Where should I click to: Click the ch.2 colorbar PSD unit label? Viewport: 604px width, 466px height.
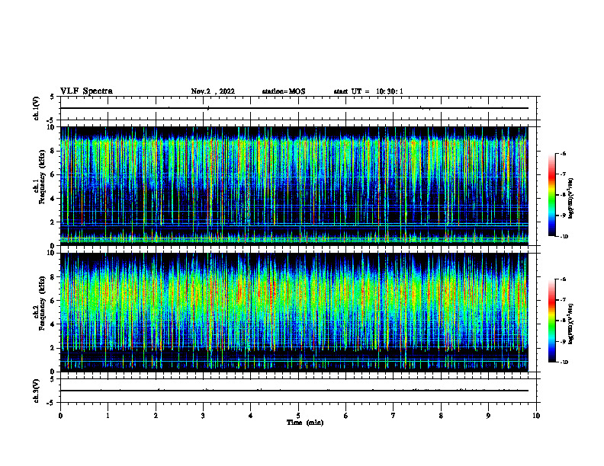click(571, 324)
